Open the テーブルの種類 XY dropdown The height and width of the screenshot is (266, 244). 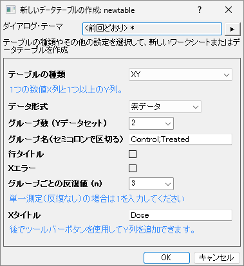point(180,75)
